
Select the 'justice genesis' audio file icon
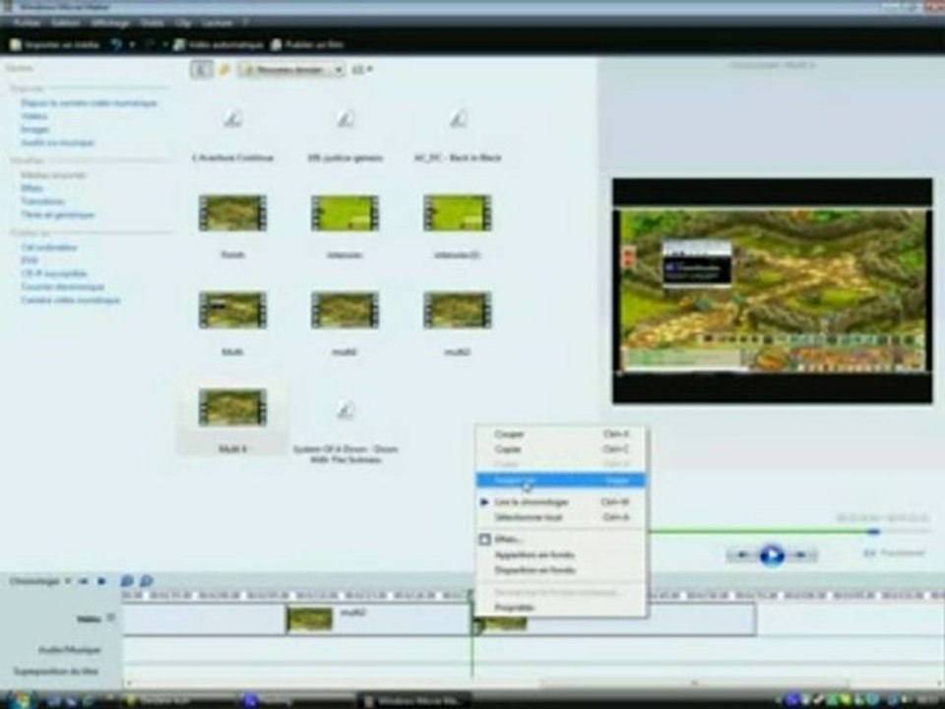coord(345,118)
